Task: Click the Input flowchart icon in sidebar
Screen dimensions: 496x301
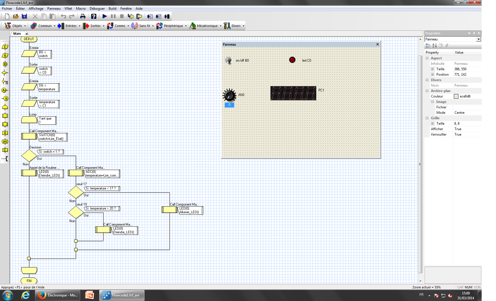Action: click(5, 47)
